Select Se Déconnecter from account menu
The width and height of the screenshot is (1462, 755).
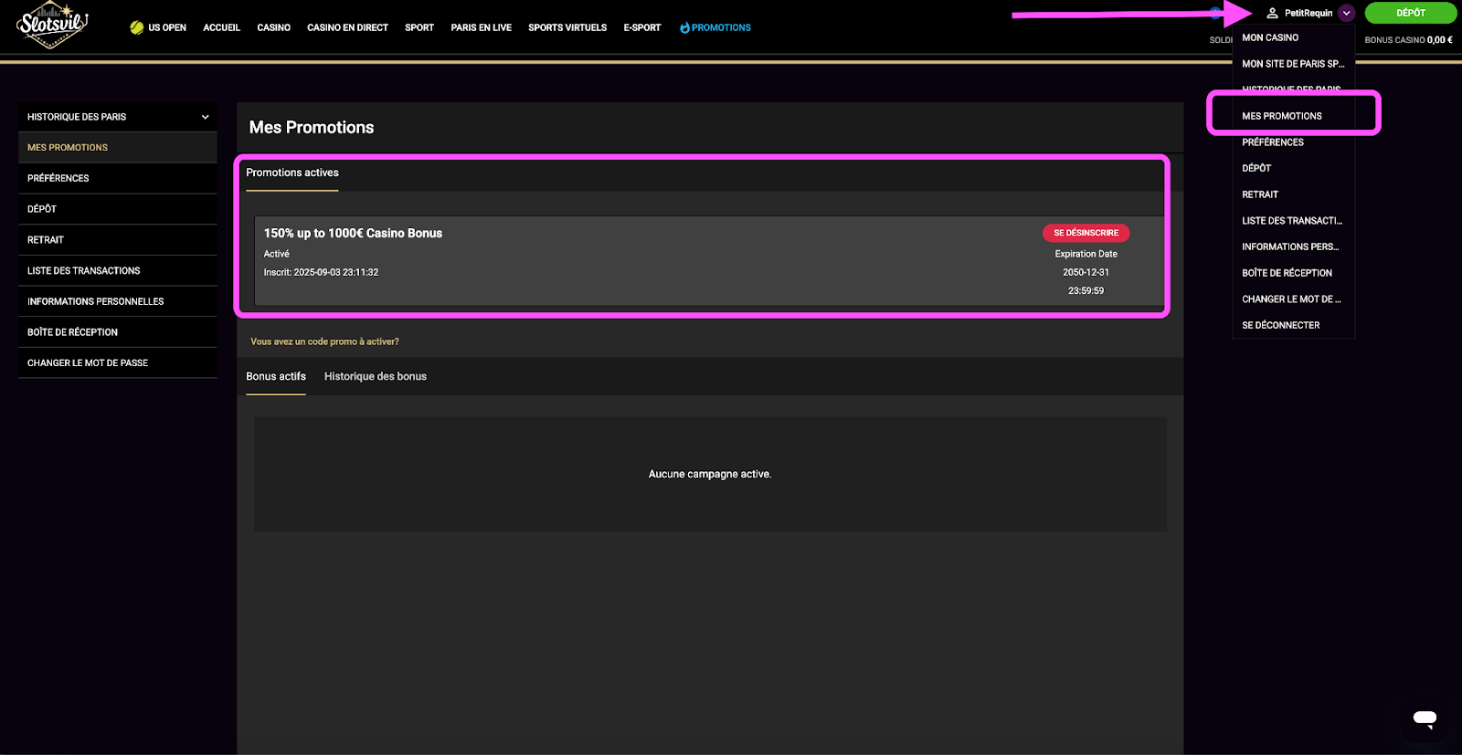pos(1280,325)
